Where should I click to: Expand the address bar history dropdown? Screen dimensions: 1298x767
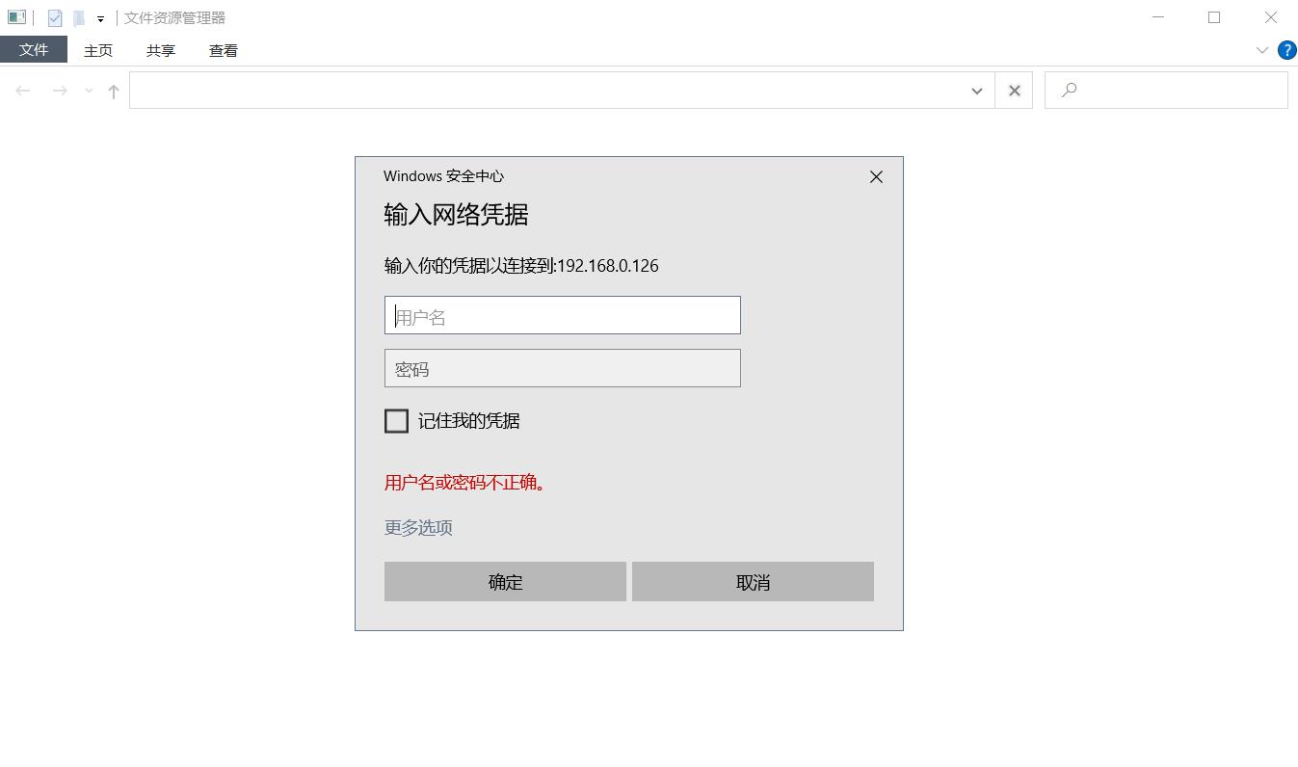[x=976, y=91]
